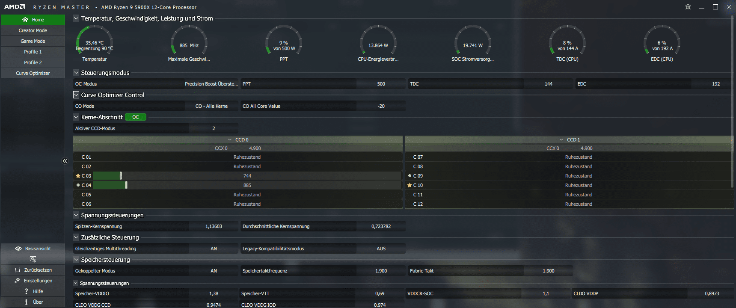Toggle Legacy-Kompatibilitätsmodus AUS value
The image size is (736, 308).
(381, 249)
